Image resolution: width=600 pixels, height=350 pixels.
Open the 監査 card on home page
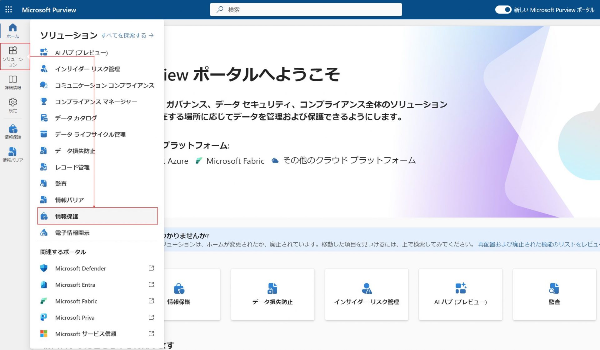click(554, 294)
